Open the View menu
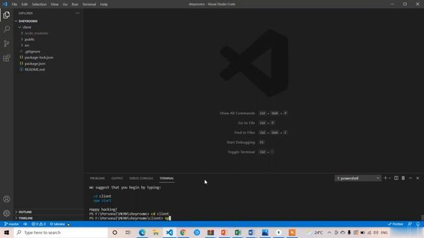 tap(54, 5)
